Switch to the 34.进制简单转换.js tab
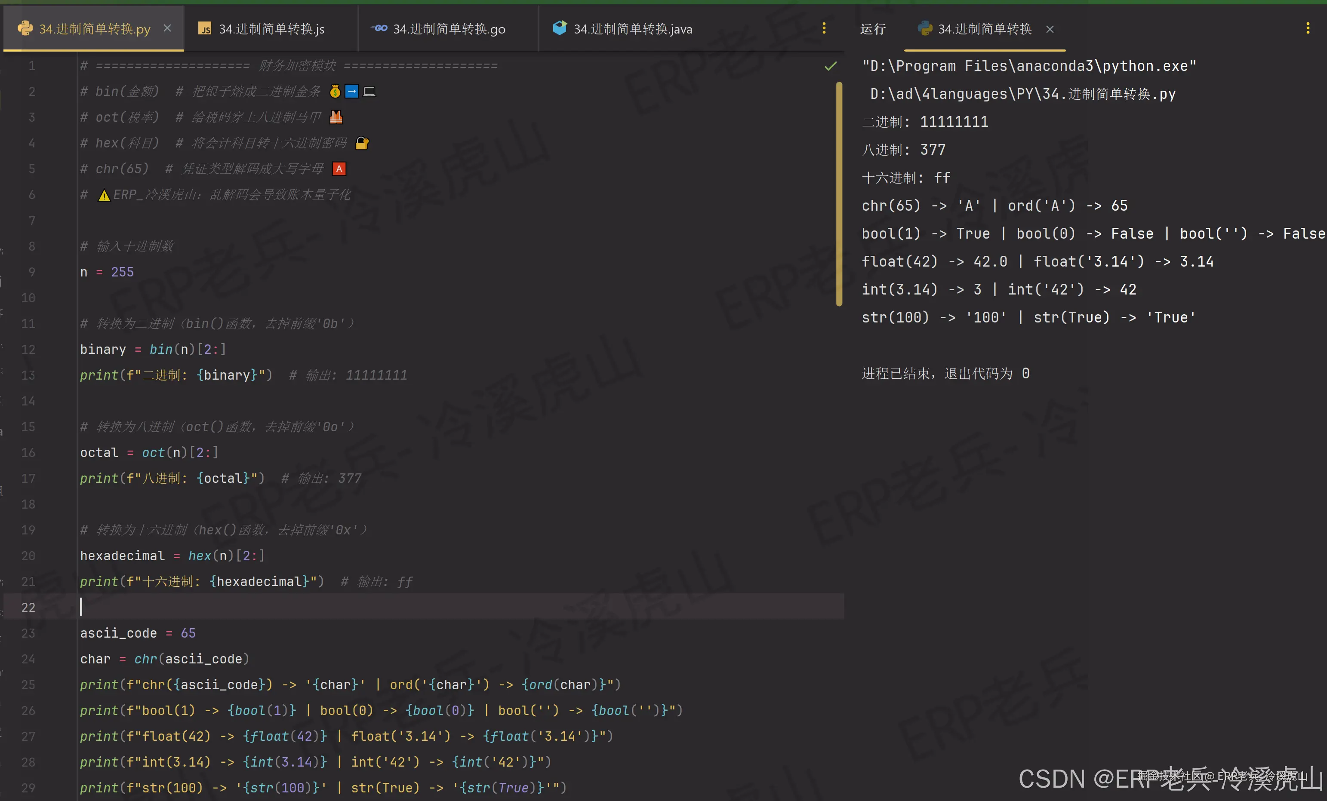 pyautogui.click(x=271, y=29)
